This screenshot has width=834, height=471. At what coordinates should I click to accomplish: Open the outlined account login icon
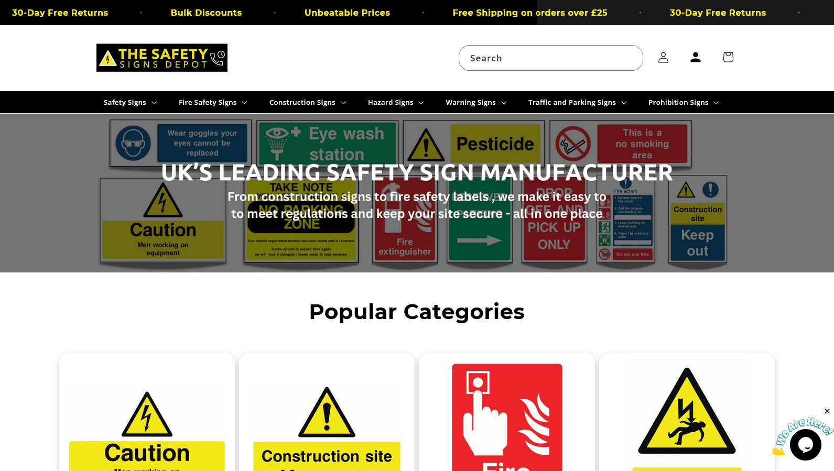[x=663, y=58]
